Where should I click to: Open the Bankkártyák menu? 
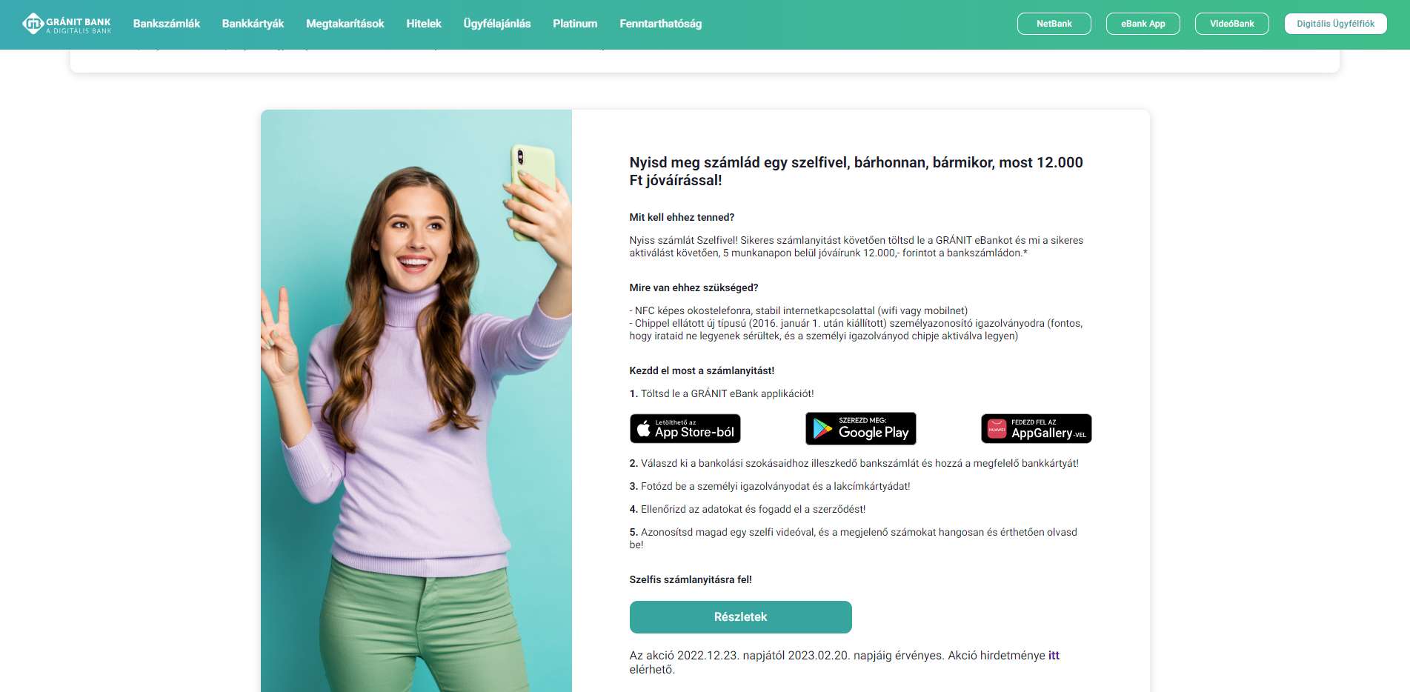253,24
